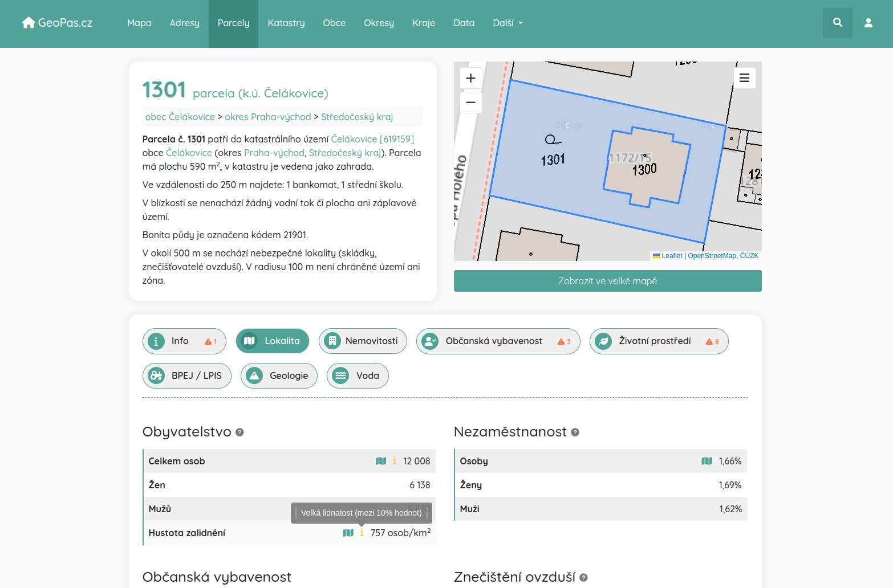
Task: Go to Mapa in the navigation
Action: (x=139, y=23)
